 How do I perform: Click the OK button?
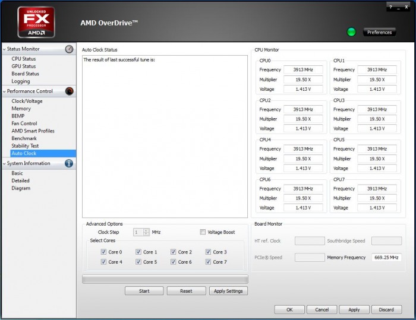289,310
